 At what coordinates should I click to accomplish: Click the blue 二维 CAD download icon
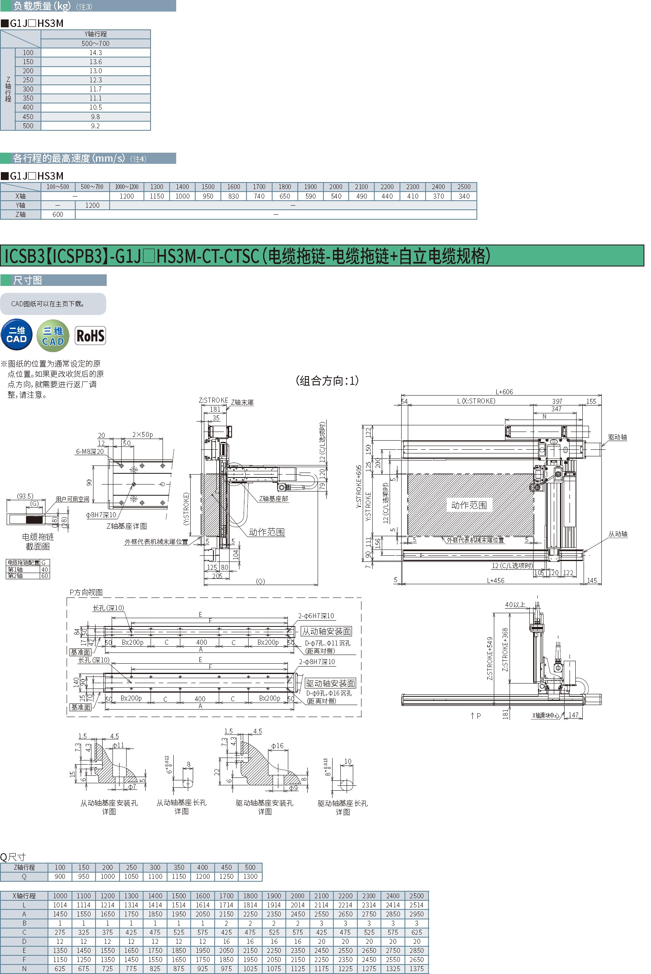click(17, 335)
